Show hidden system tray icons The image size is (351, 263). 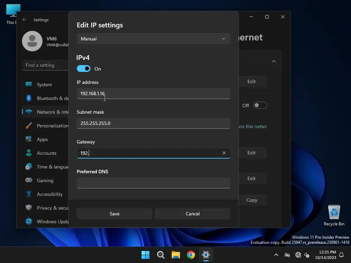click(x=276, y=255)
